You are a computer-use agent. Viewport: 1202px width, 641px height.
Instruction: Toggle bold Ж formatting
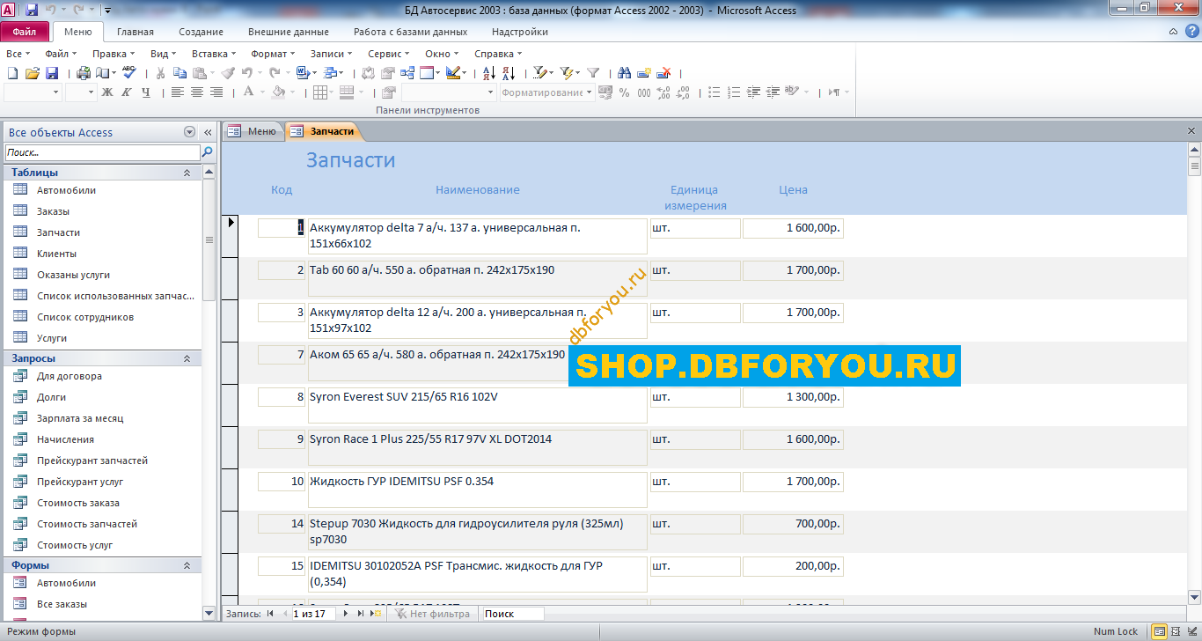pyautogui.click(x=107, y=92)
